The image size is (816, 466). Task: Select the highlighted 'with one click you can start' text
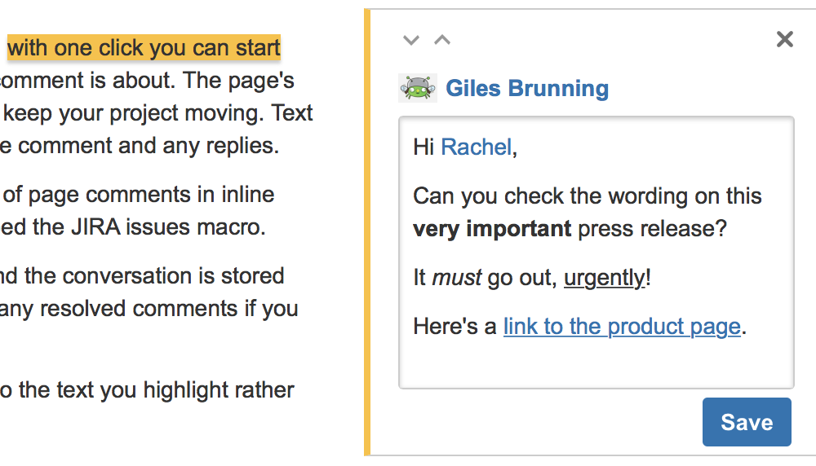click(144, 47)
